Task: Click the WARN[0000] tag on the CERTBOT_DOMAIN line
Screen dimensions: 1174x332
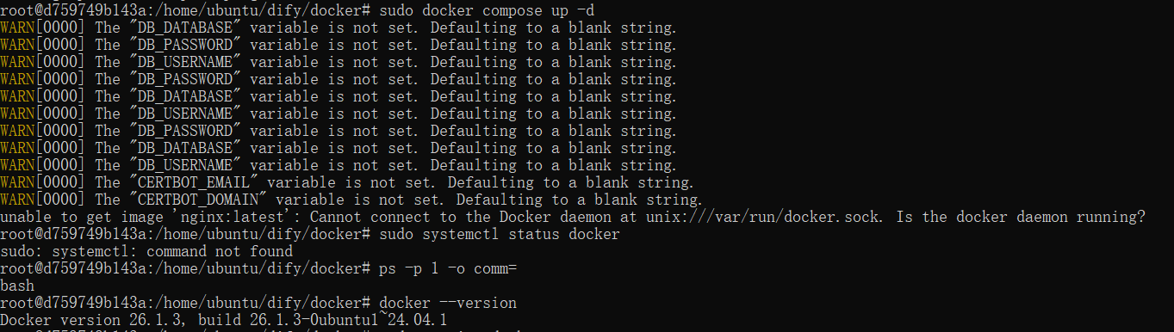Action: pos(43,200)
